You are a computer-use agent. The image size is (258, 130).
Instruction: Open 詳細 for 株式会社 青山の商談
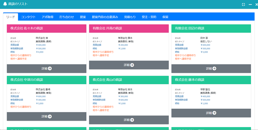pos(129,120)
